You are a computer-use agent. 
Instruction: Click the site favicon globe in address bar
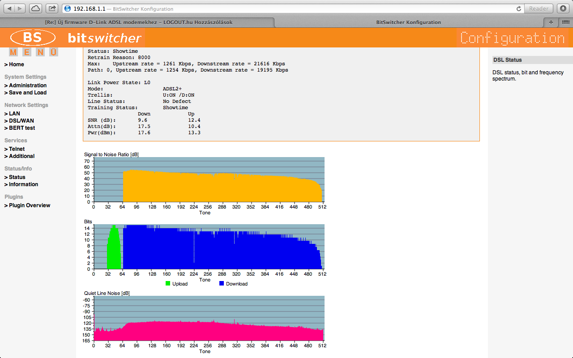click(67, 9)
